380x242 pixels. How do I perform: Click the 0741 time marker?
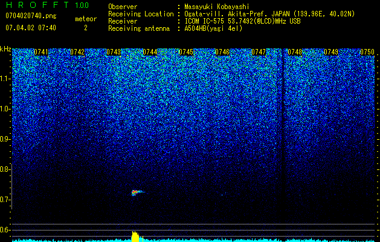tap(41, 52)
